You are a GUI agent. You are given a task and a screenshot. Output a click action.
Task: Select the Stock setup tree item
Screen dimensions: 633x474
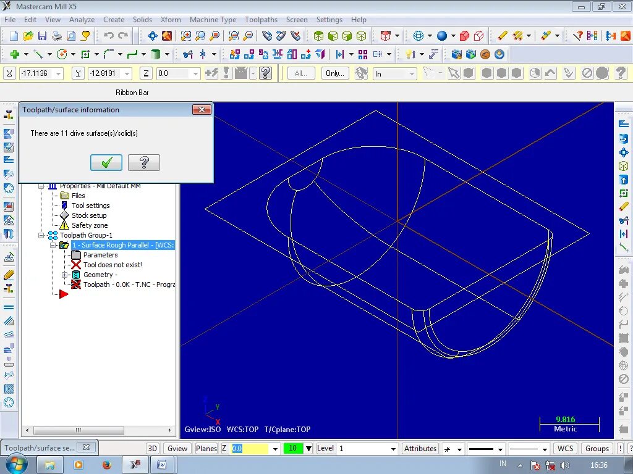pyautogui.click(x=89, y=215)
